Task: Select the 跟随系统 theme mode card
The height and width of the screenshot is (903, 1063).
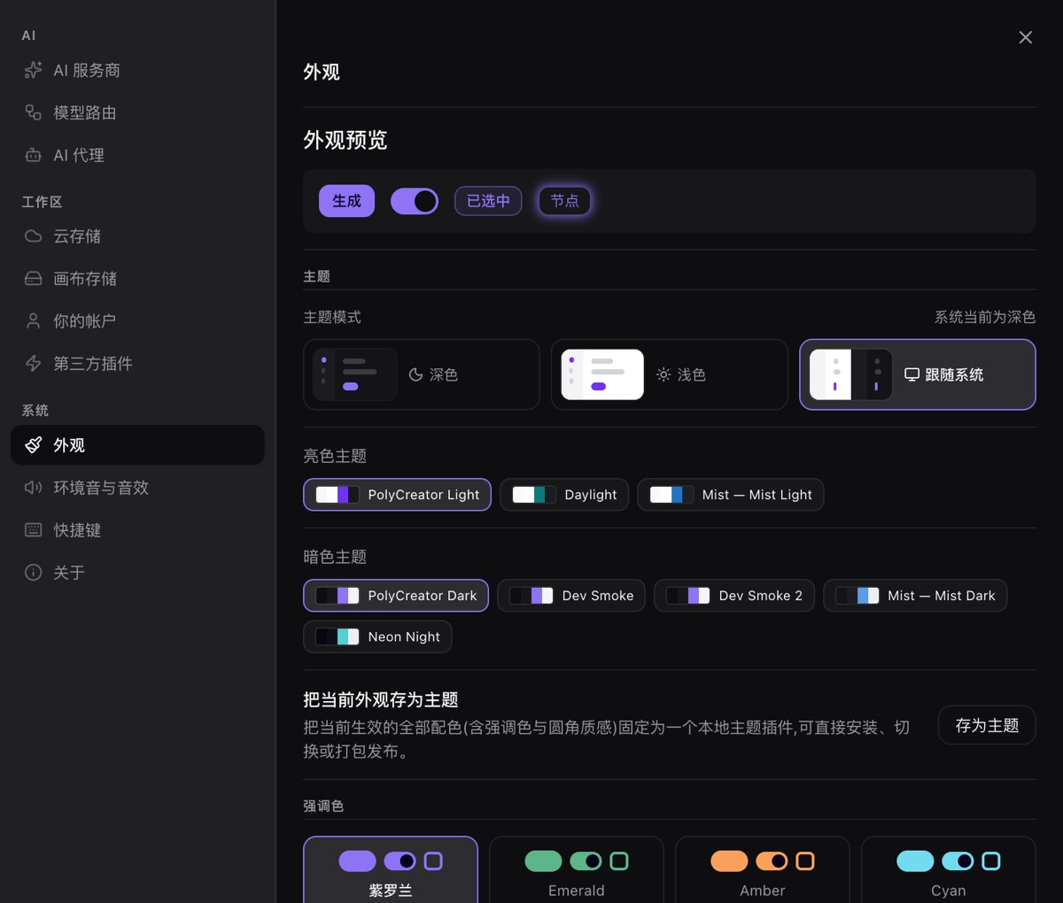Action: point(918,374)
